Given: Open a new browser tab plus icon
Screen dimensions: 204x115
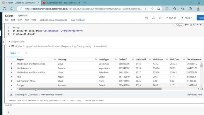Looking at the screenshot, I should (x=85, y=3).
